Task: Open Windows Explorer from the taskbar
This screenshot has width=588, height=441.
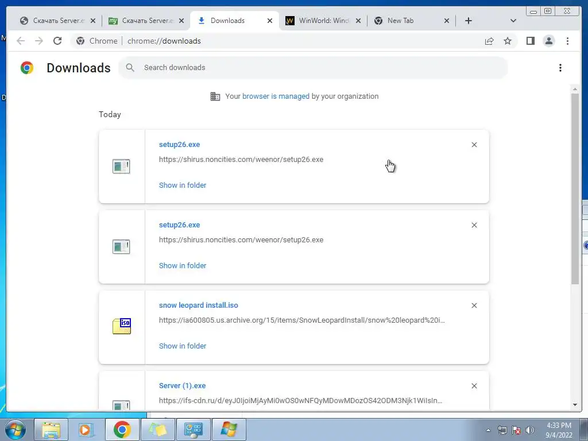Action: coord(51,430)
